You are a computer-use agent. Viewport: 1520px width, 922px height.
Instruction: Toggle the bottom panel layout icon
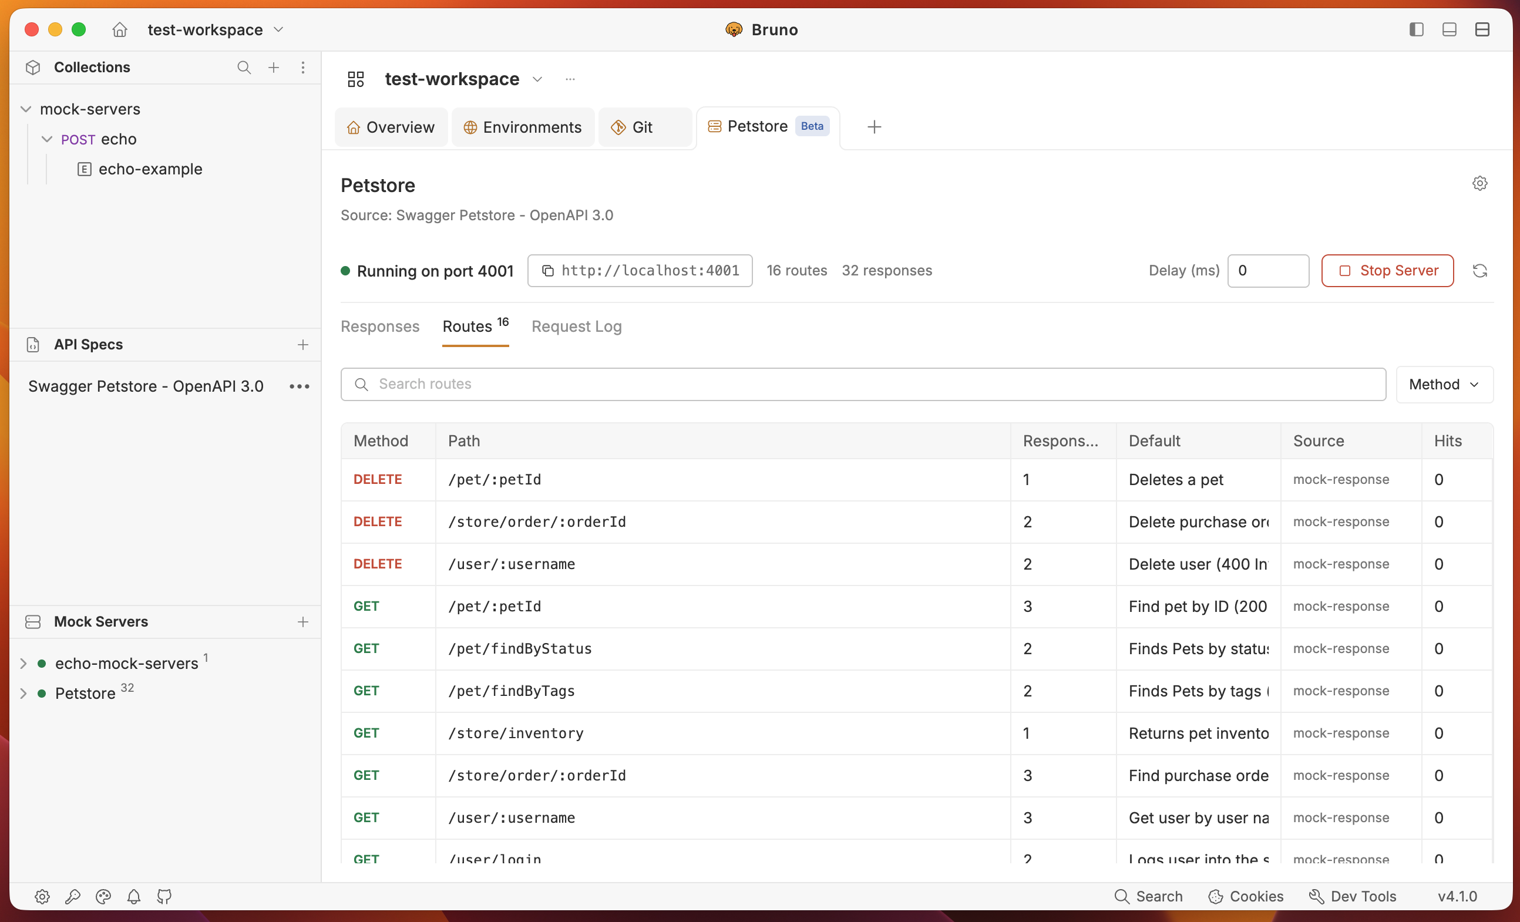coord(1449,29)
